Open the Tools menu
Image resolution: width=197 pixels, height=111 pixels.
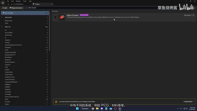(25, 1)
